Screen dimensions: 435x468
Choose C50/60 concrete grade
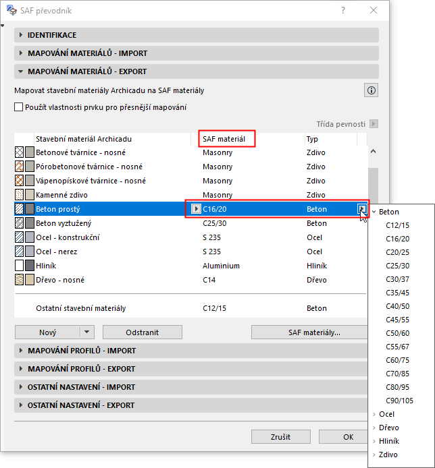[x=397, y=333]
